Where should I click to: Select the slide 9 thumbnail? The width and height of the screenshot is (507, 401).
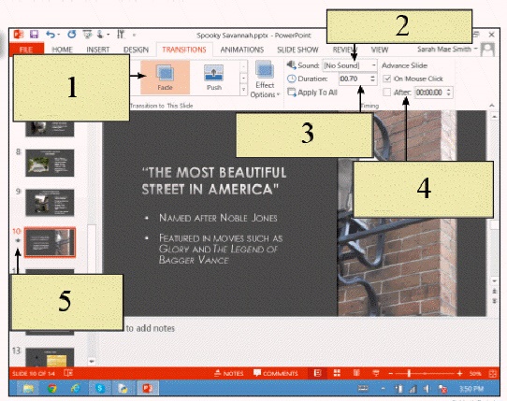pos(50,203)
